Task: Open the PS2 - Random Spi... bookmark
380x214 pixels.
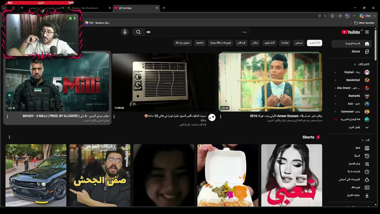Action: (97, 23)
